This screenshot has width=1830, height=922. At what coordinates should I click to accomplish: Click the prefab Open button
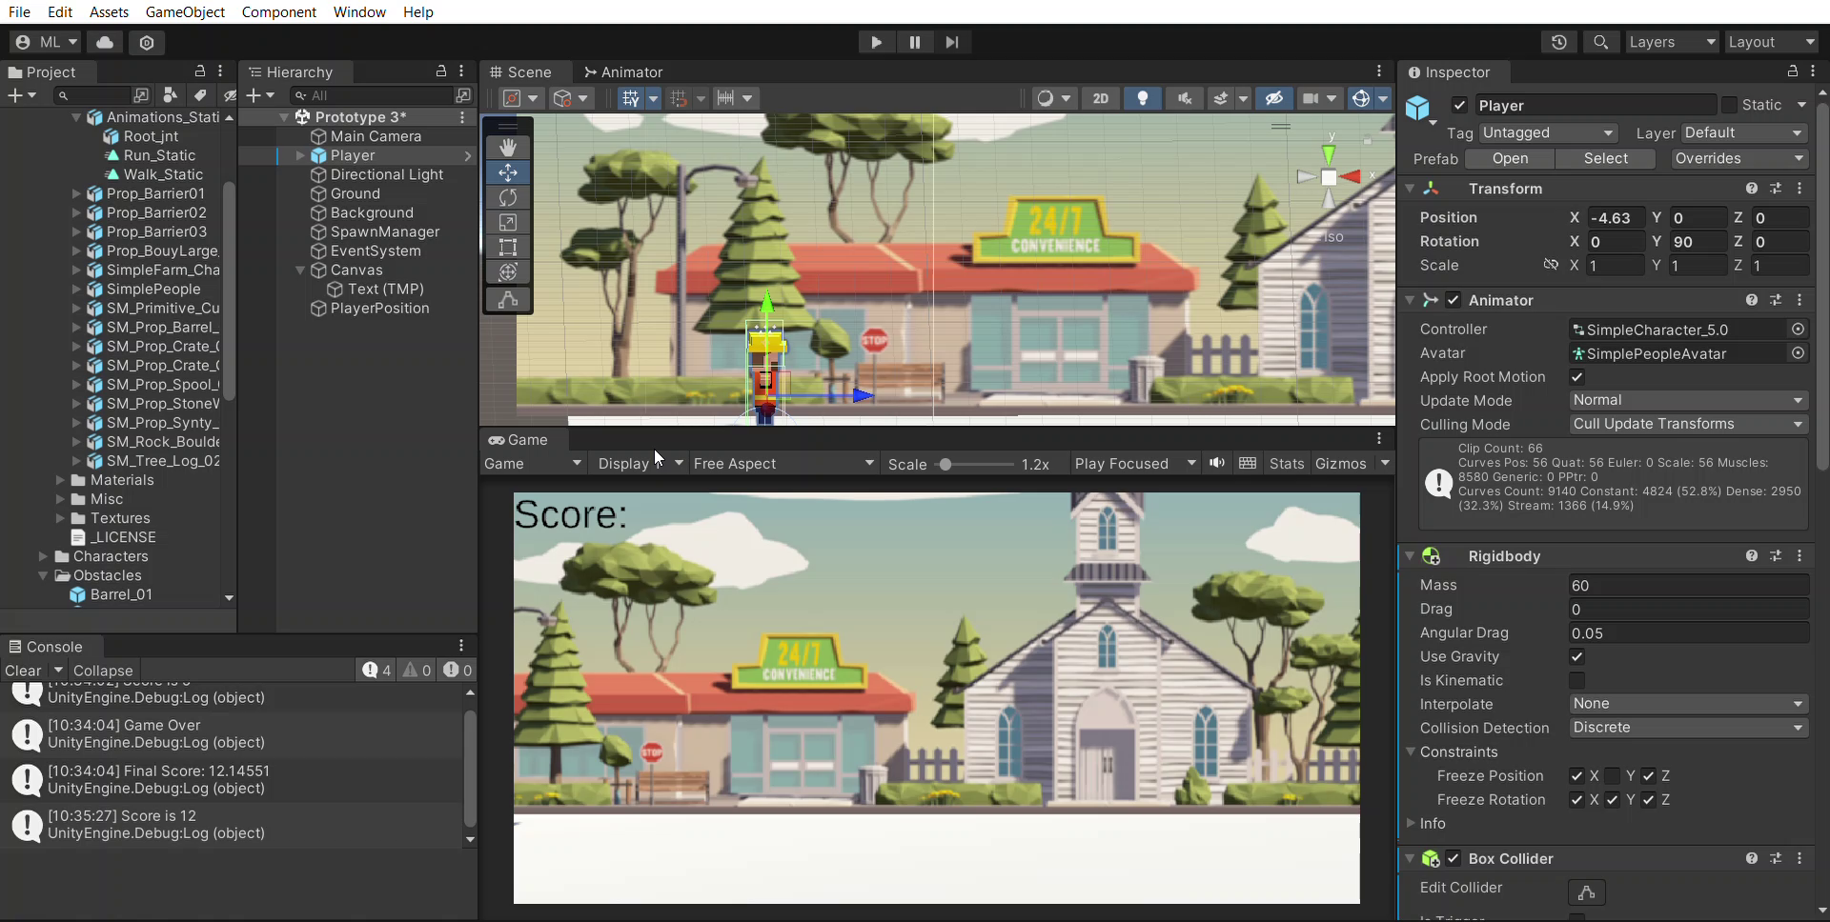[1510, 158]
